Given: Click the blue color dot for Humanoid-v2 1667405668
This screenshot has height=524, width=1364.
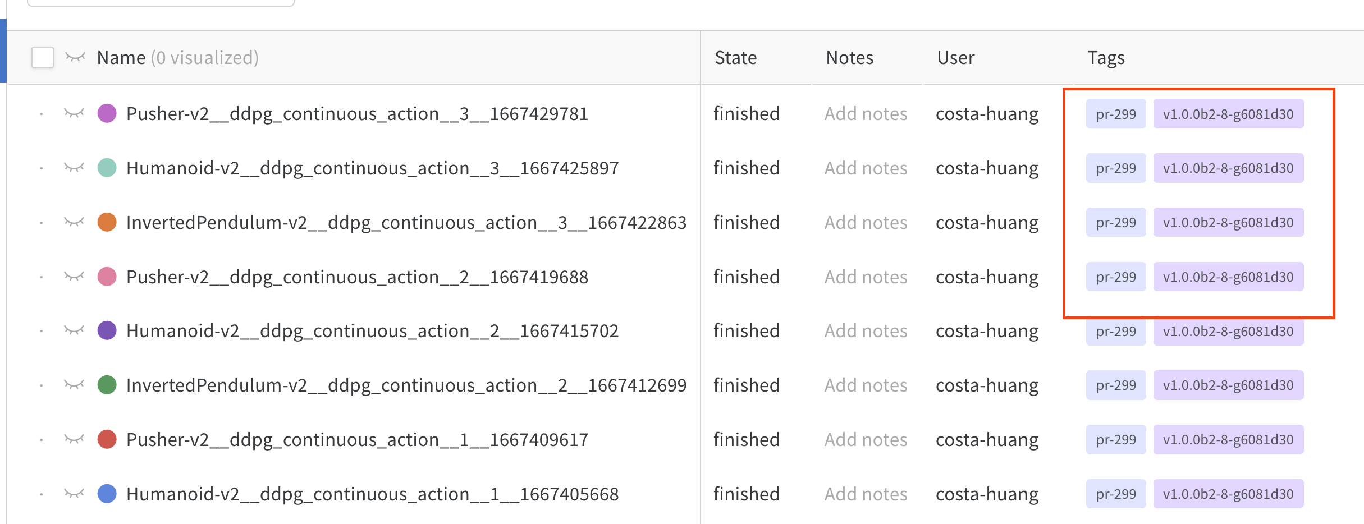Looking at the screenshot, I should click(x=107, y=494).
